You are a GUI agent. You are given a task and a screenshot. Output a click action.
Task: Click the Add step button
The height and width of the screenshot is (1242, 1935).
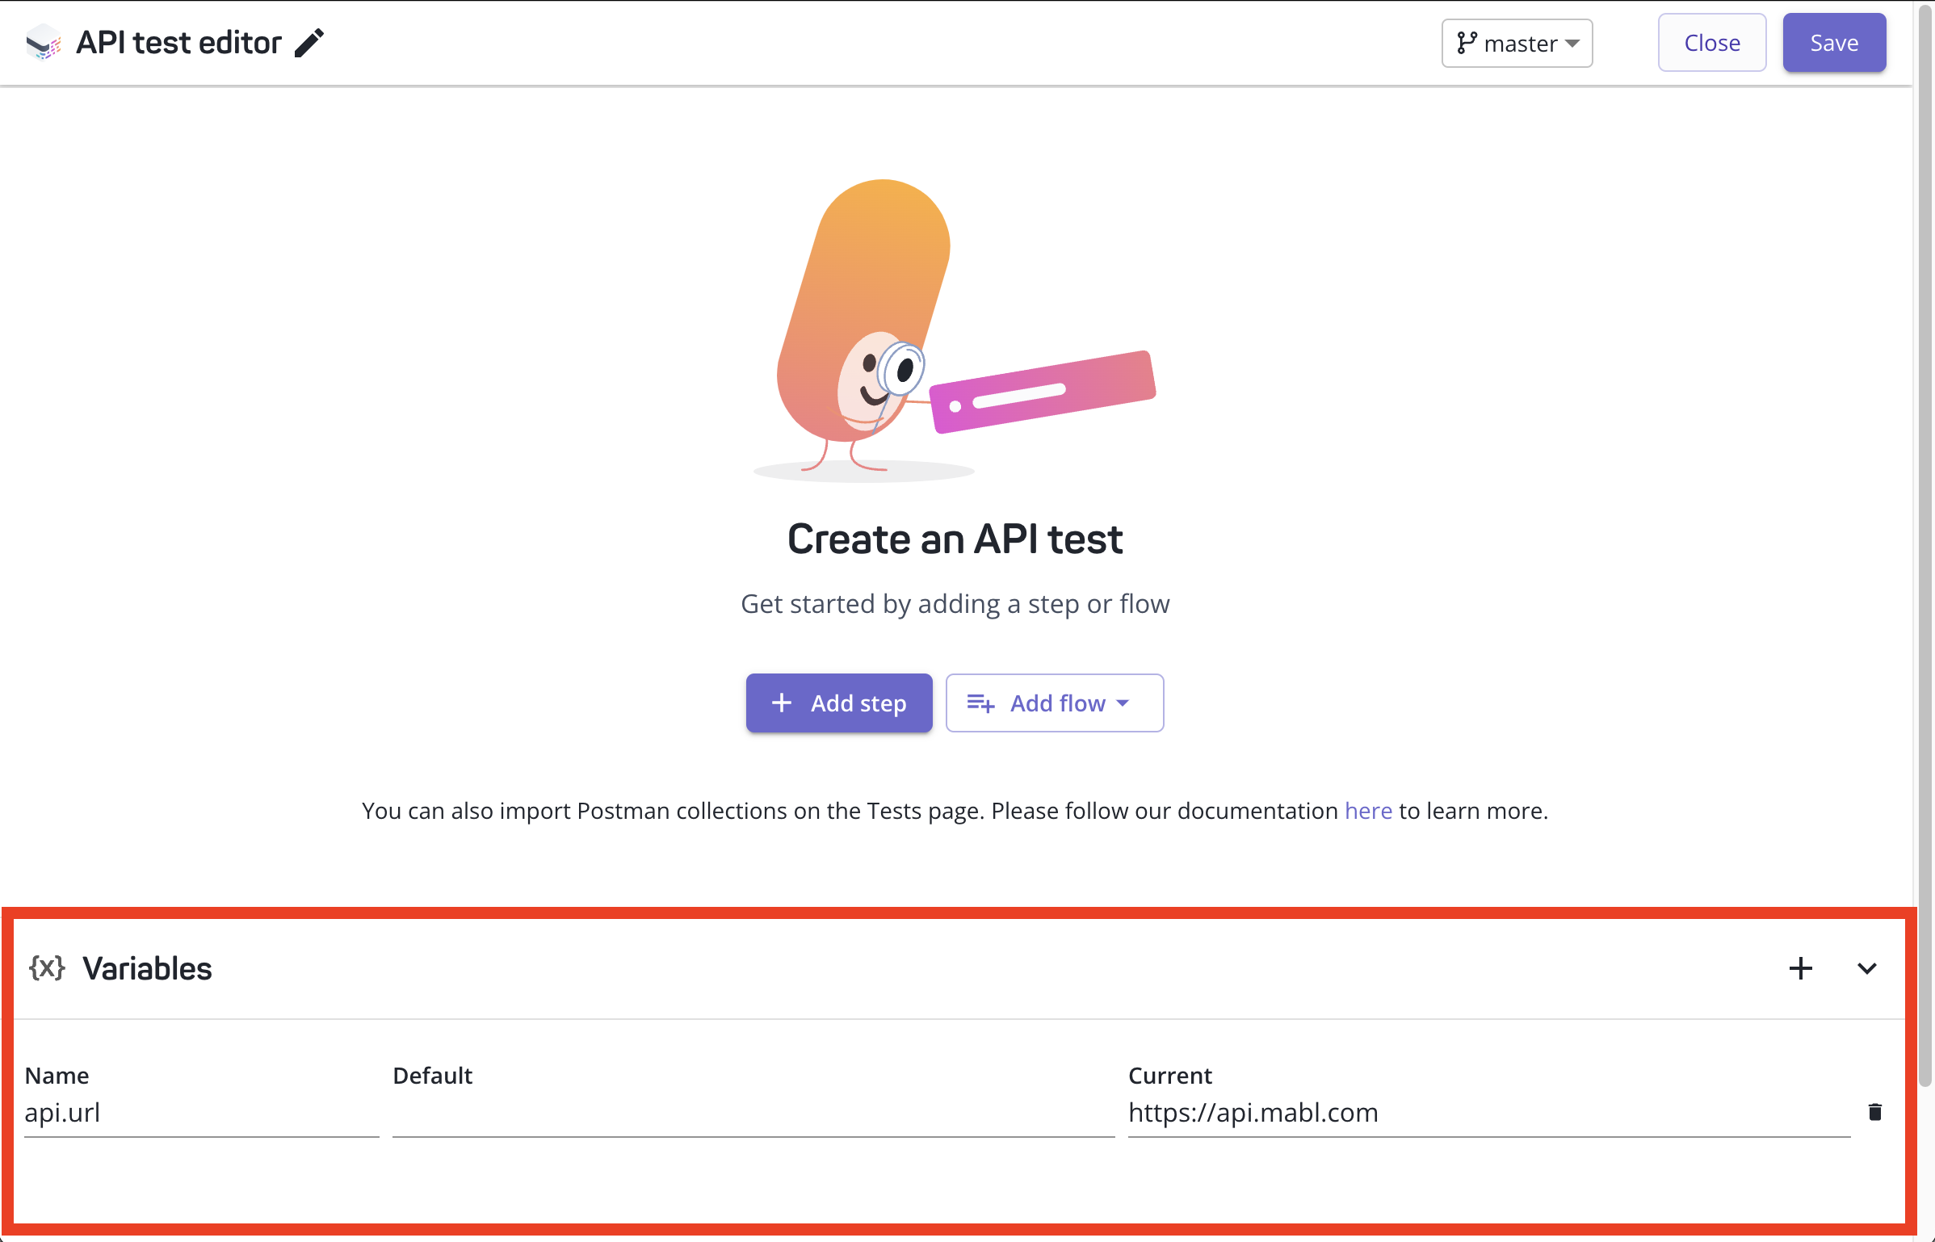click(x=838, y=703)
